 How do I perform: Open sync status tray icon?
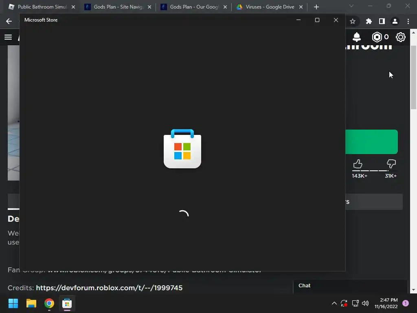pos(344,303)
